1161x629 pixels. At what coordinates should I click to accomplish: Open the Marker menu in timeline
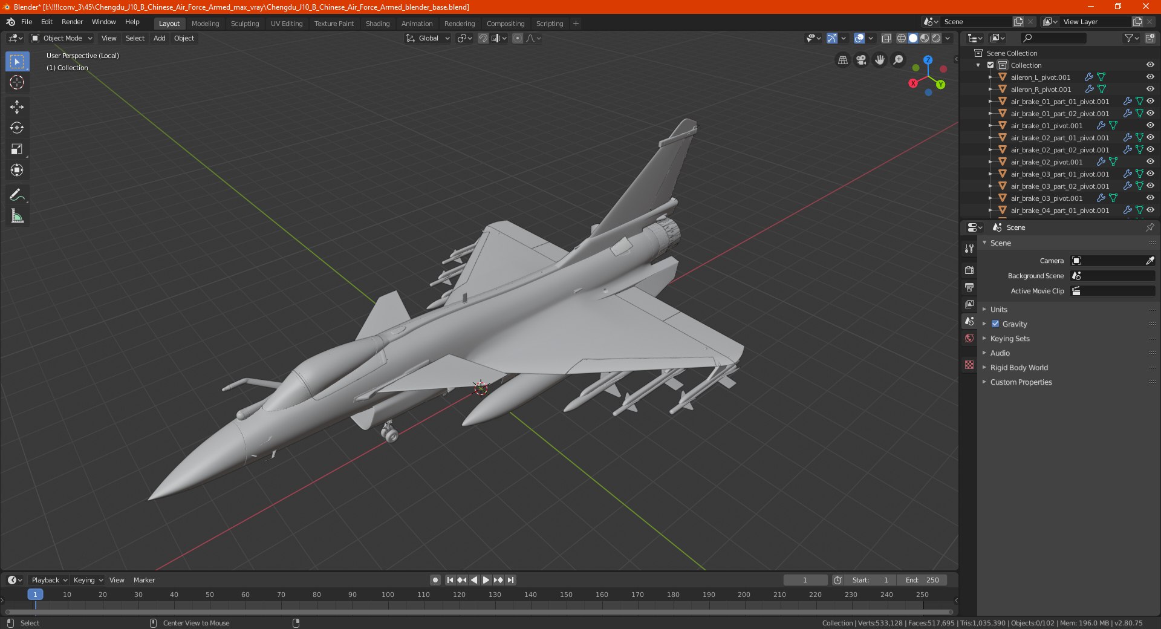144,580
